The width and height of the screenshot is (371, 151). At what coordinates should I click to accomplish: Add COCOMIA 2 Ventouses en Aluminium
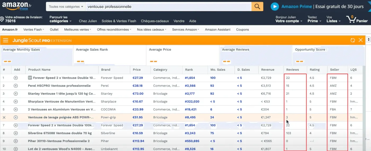(16, 109)
